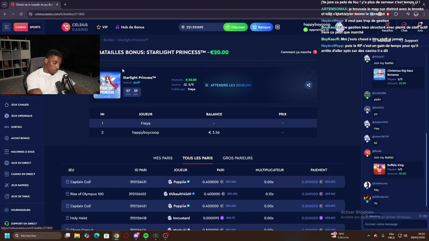Click the Holy Heist game name
The width and height of the screenshot is (429, 241).
(x=78, y=218)
